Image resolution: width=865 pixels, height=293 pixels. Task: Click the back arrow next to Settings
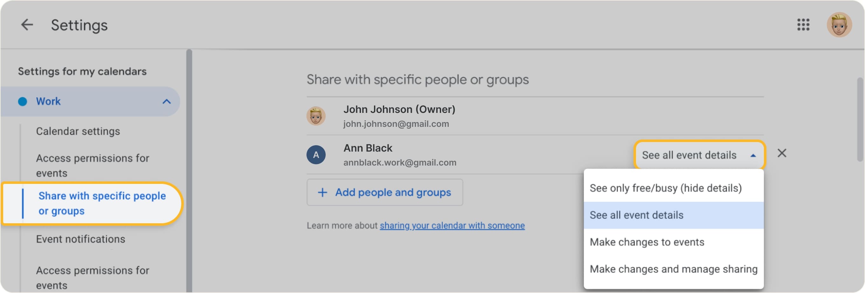27,25
